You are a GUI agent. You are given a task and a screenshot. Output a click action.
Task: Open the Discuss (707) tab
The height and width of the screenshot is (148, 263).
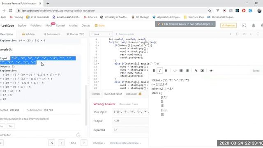click(x=76, y=34)
